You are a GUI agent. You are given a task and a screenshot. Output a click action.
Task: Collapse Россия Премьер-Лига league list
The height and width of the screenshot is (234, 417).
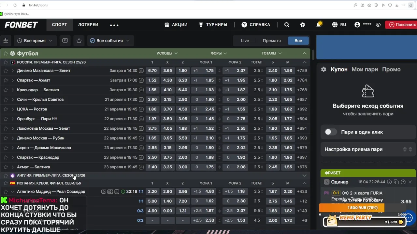[x=304, y=62]
